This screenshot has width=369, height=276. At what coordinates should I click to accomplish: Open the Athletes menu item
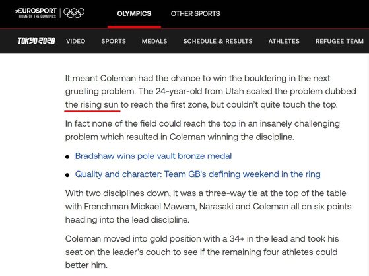point(284,41)
